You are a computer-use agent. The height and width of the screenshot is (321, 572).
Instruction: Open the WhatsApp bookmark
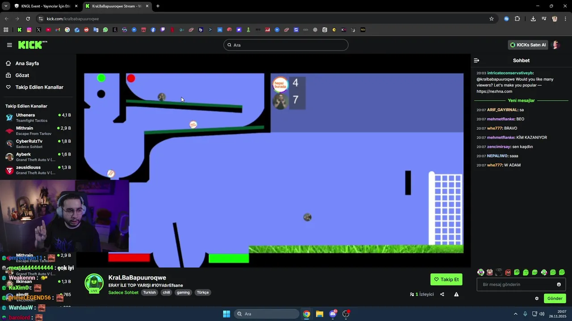click(x=105, y=30)
